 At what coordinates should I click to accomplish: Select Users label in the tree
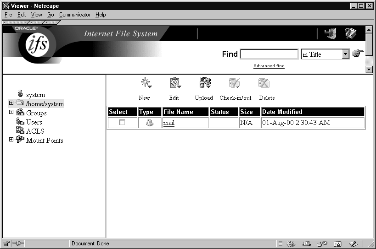34,122
